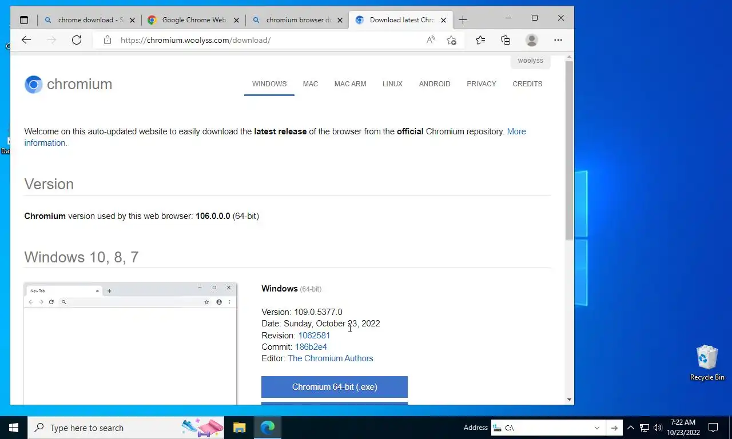This screenshot has height=439, width=732.
Task: Open the browser profile avatar
Action: [532, 40]
